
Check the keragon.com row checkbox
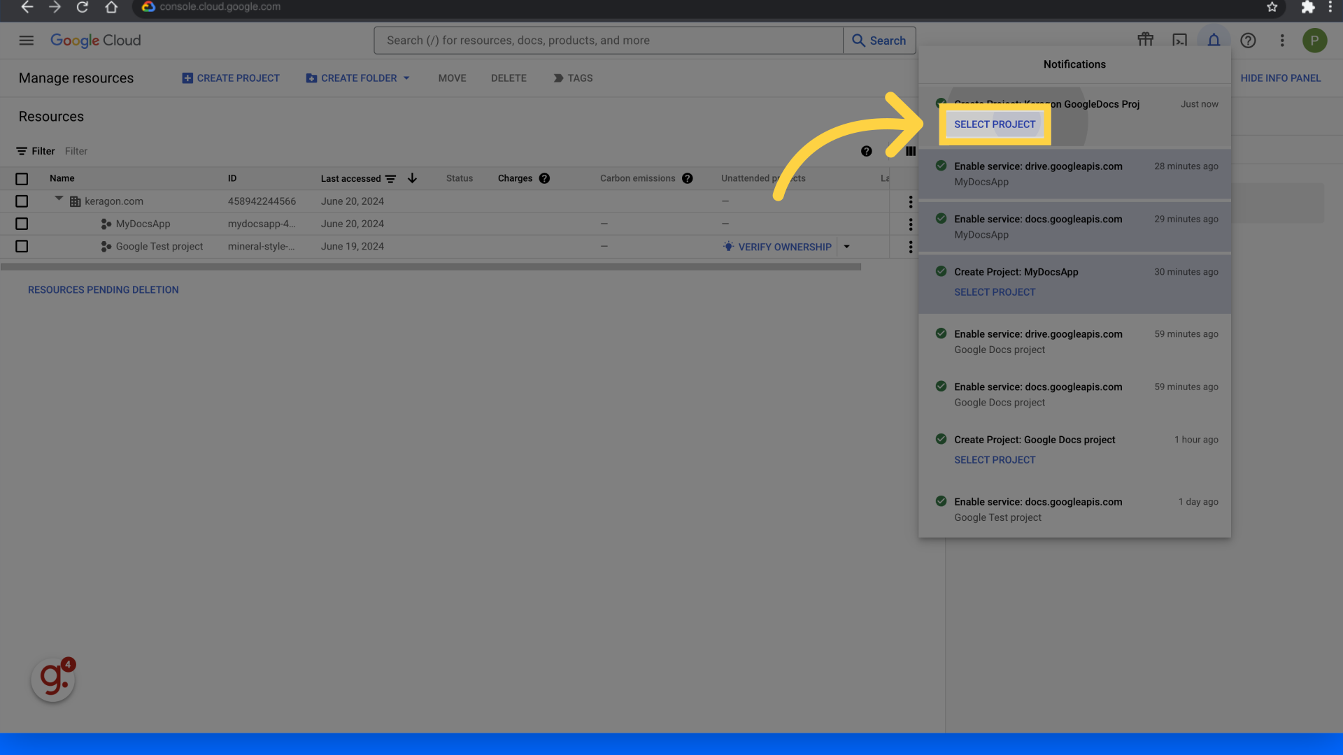(22, 201)
